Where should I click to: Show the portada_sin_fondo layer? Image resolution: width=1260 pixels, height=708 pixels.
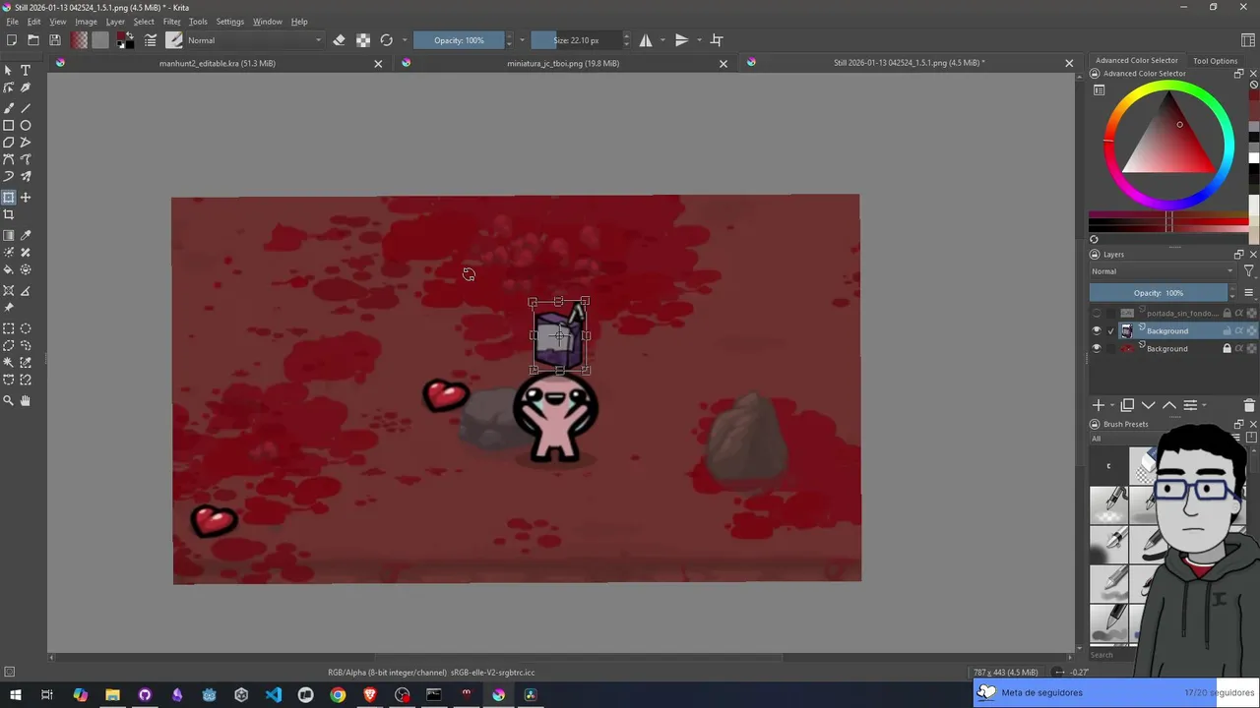coord(1097,314)
